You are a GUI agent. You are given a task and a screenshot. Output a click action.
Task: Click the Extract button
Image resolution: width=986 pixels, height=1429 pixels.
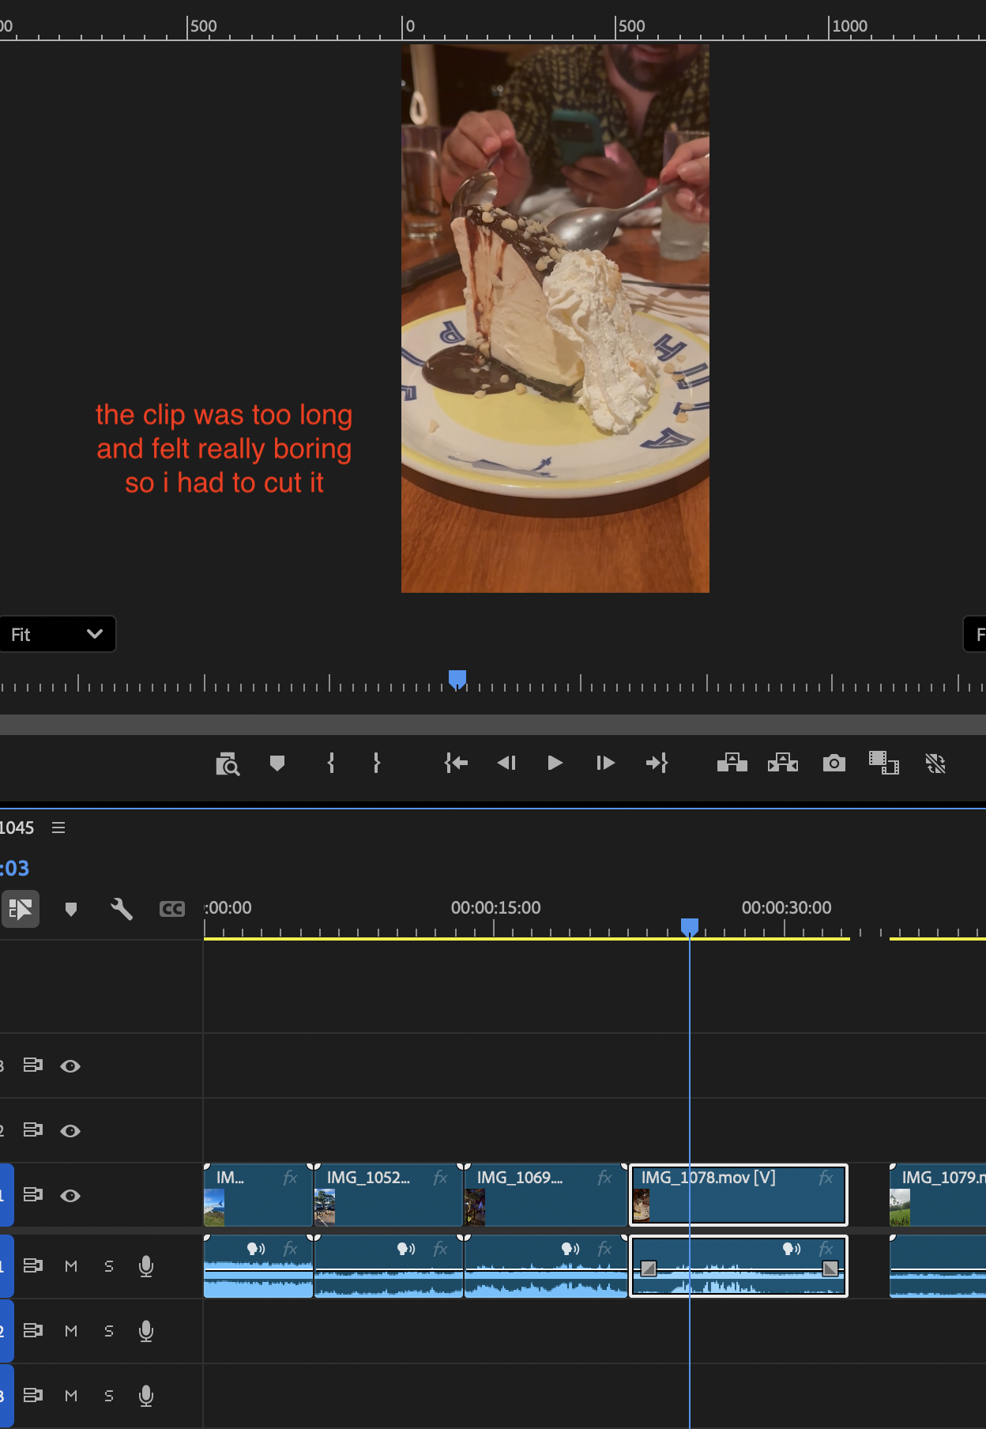pos(783,763)
